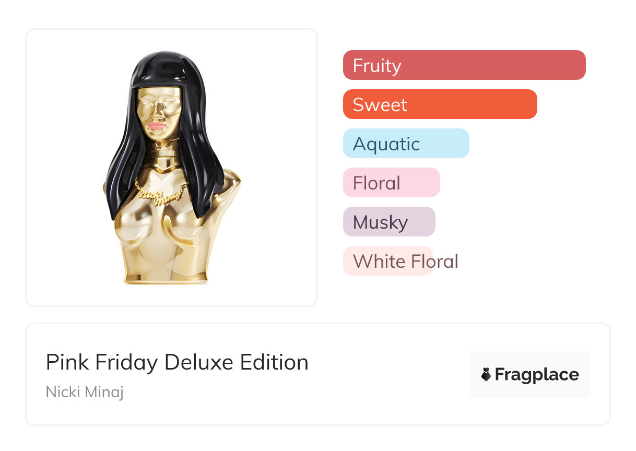
Task: Choose the pink Floral accord bar
Action: point(391,183)
